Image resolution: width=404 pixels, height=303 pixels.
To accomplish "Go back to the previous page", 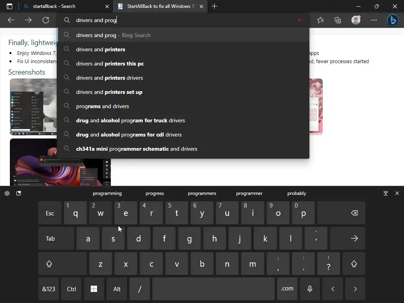I will (11, 20).
